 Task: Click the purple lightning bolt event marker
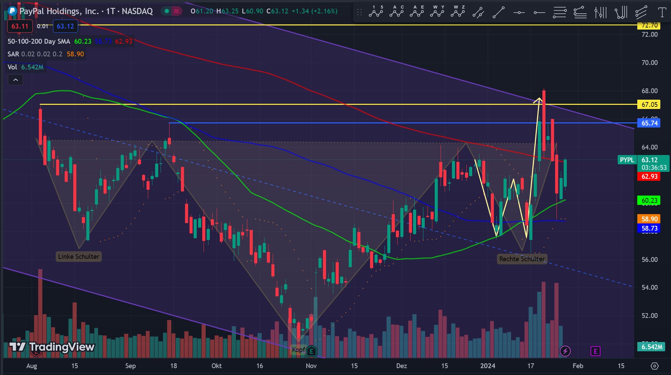(565, 351)
